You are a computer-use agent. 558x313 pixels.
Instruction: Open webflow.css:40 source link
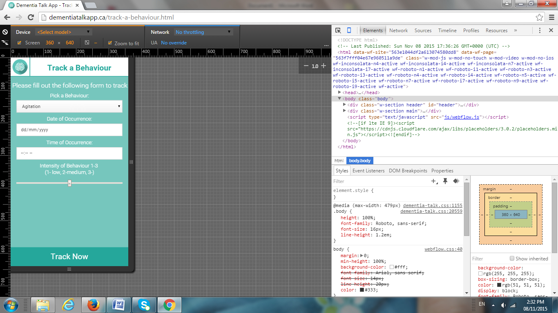coord(443,249)
